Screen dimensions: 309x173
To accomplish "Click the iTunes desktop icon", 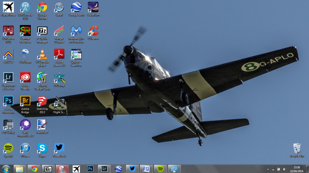I will click(x=25, y=150).
